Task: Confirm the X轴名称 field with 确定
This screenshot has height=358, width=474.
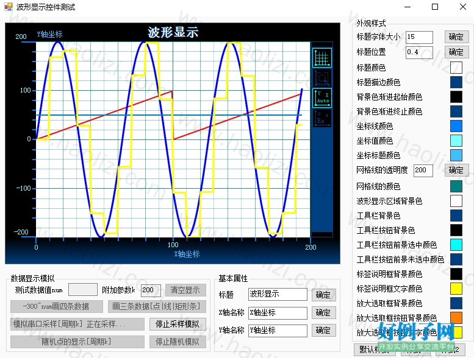Action: click(x=323, y=313)
